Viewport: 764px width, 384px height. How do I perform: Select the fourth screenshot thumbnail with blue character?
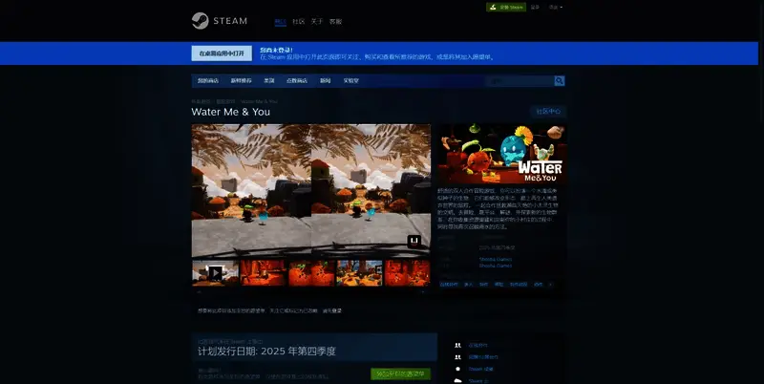click(359, 272)
